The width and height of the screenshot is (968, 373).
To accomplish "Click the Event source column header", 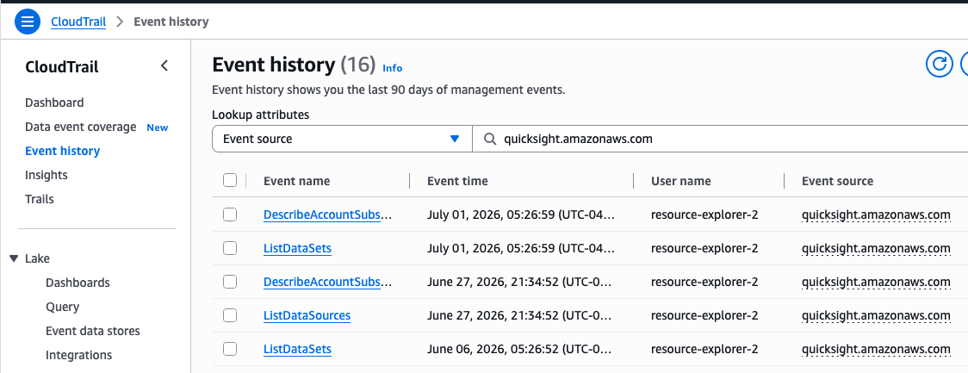I will [837, 181].
